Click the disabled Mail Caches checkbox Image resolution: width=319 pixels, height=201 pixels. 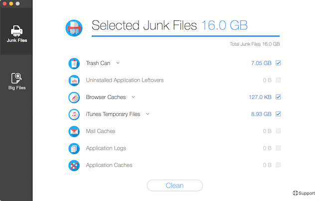point(278,131)
